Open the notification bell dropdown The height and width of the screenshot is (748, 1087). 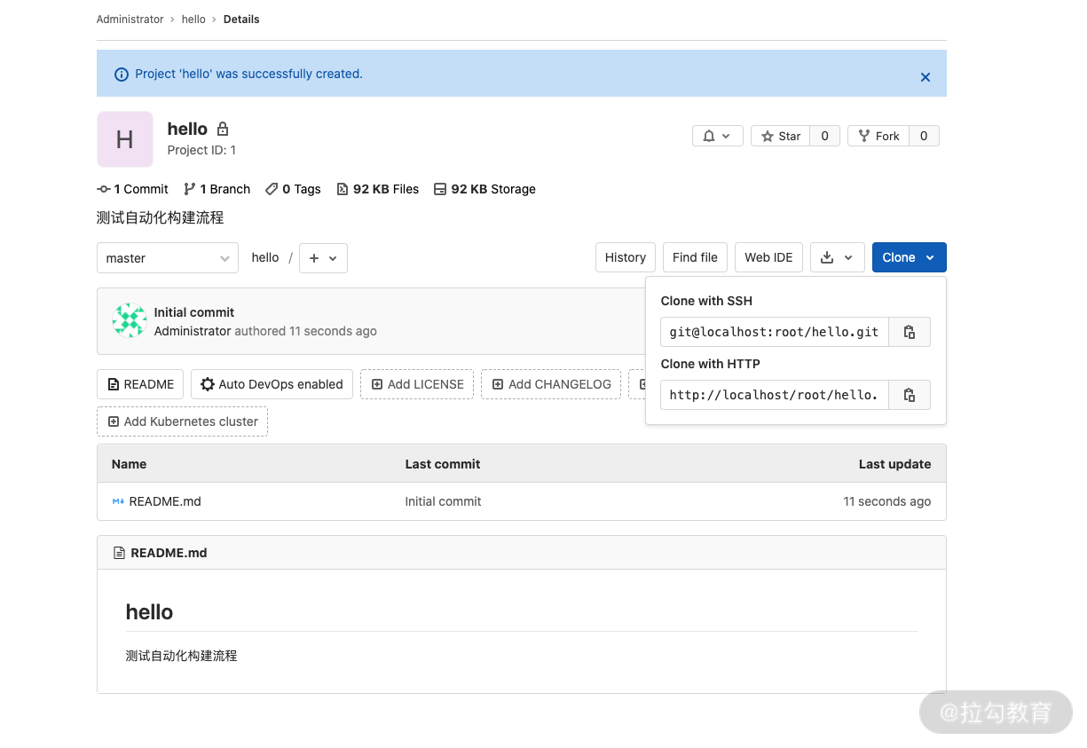pyautogui.click(x=717, y=136)
